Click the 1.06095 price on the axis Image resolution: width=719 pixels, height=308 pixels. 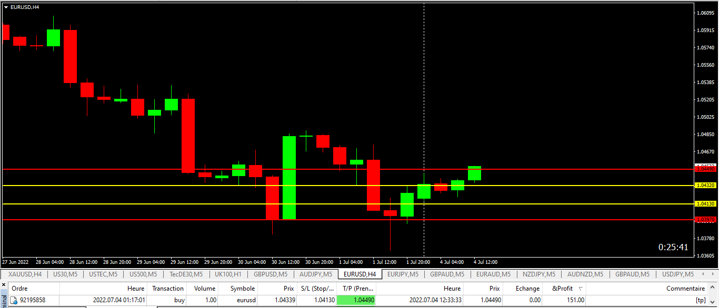click(x=706, y=13)
